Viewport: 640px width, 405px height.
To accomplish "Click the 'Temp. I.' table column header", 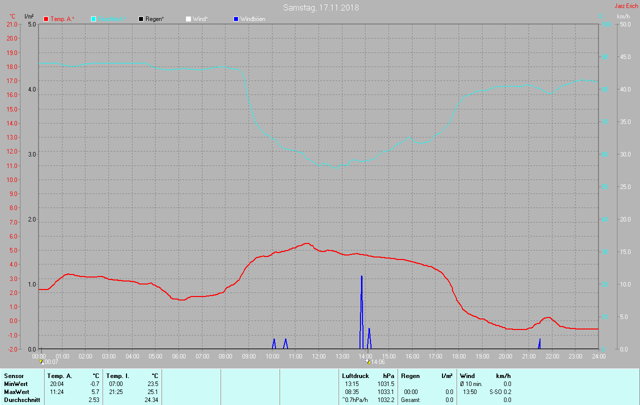I will tap(118, 375).
